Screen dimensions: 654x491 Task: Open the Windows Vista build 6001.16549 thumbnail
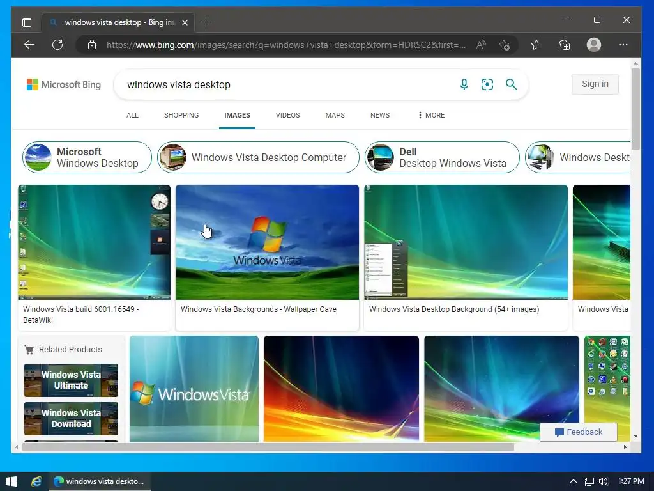coord(95,242)
